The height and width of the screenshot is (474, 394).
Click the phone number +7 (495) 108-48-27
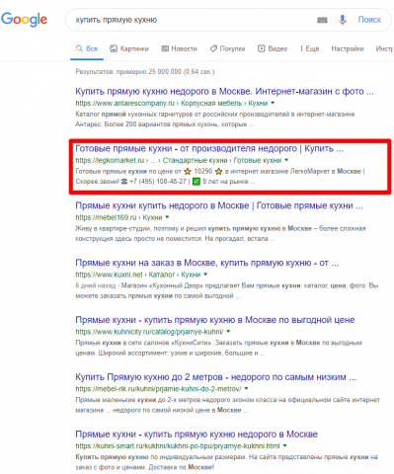158,182
